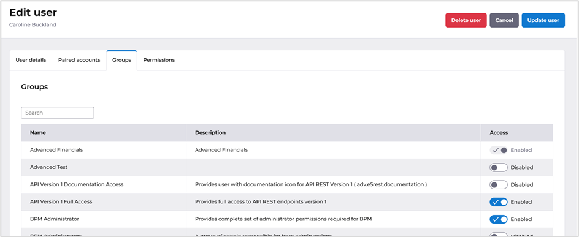Select the Advanced Test name cell
The width and height of the screenshot is (579, 237).
[x=104, y=167]
